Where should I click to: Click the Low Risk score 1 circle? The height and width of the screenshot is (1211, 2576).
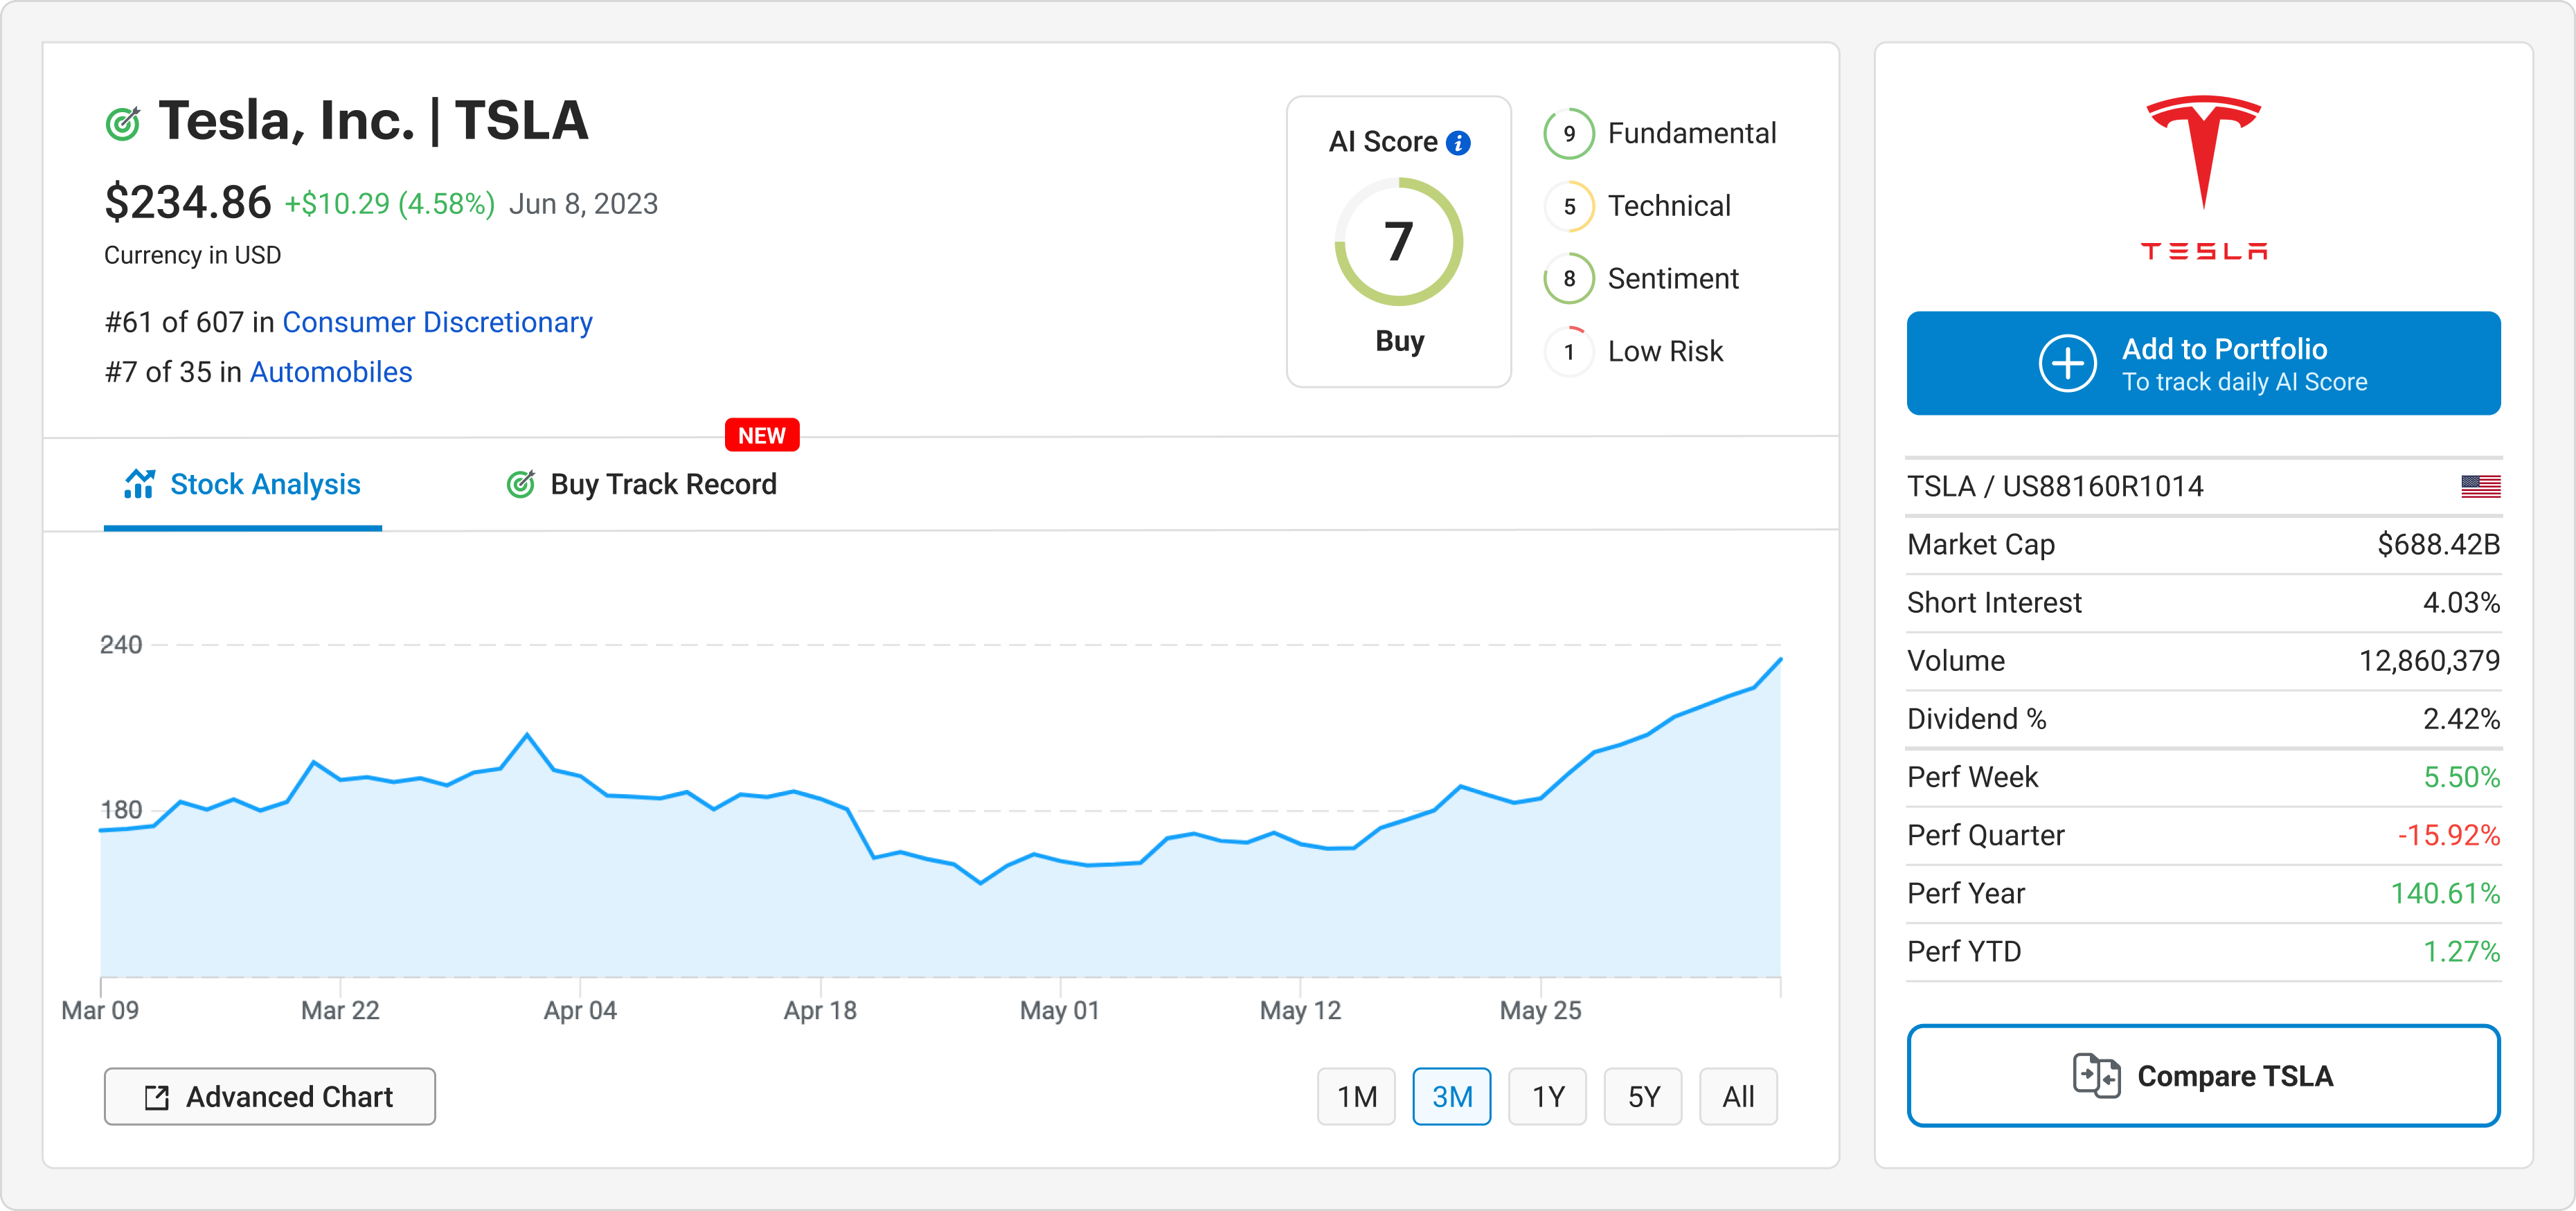coord(1568,352)
